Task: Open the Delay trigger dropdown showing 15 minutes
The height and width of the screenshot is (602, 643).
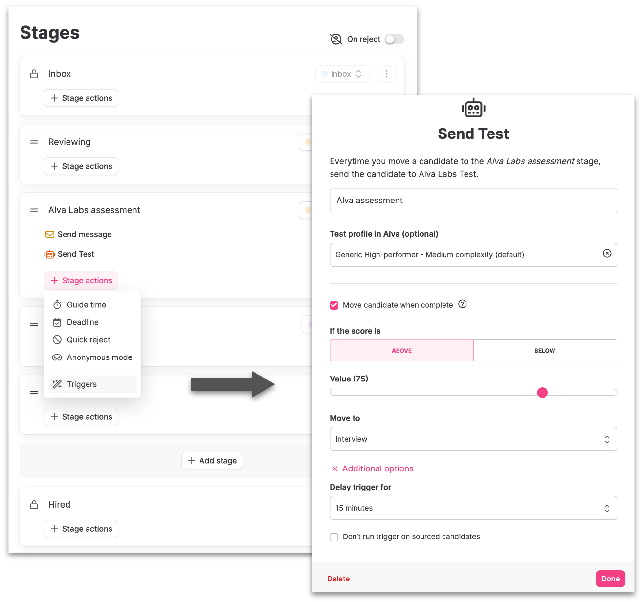Action: [473, 508]
